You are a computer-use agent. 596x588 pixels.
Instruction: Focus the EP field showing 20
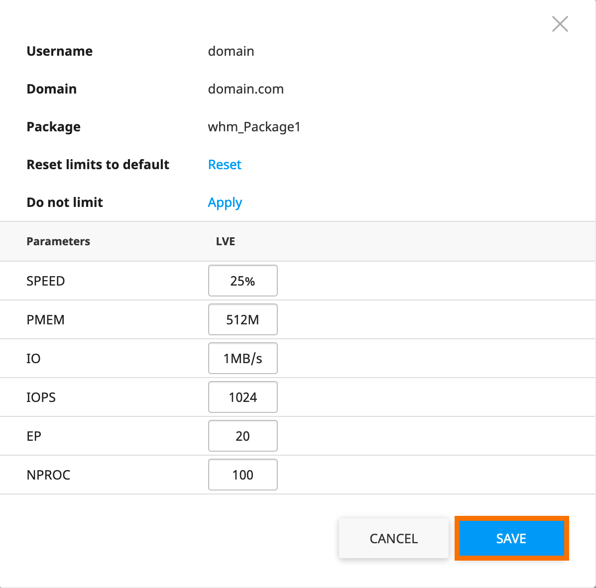point(242,436)
